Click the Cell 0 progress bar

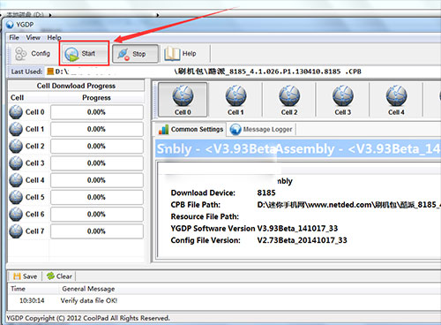(x=97, y=112)
